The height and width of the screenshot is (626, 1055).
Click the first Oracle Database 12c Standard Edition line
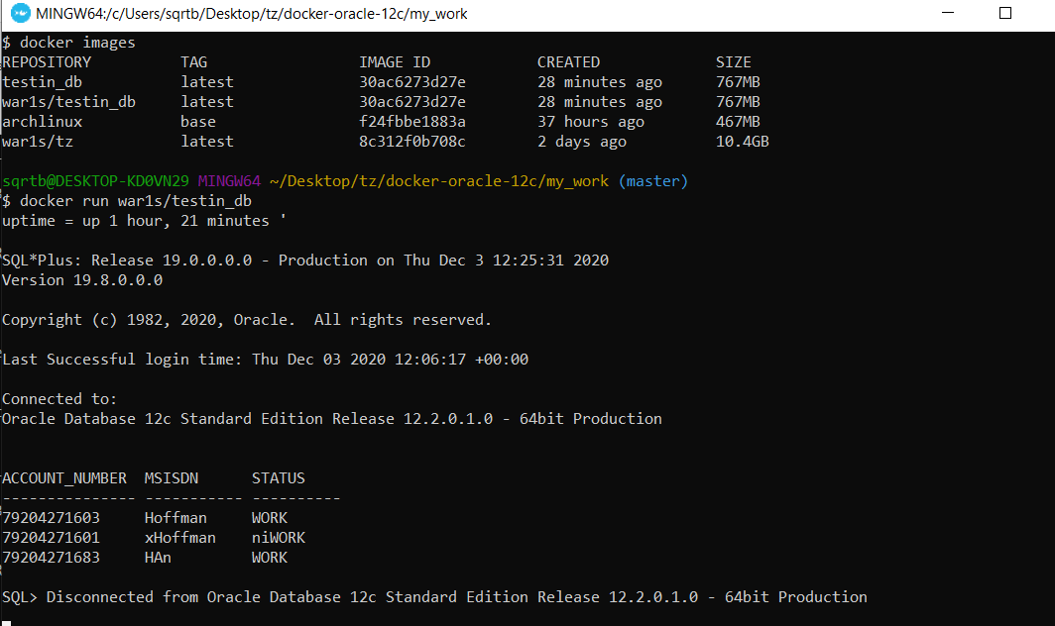click(332, 419)
